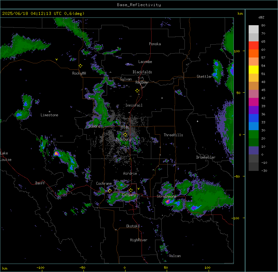Click the 80 value at the legend top

[263, 26]
